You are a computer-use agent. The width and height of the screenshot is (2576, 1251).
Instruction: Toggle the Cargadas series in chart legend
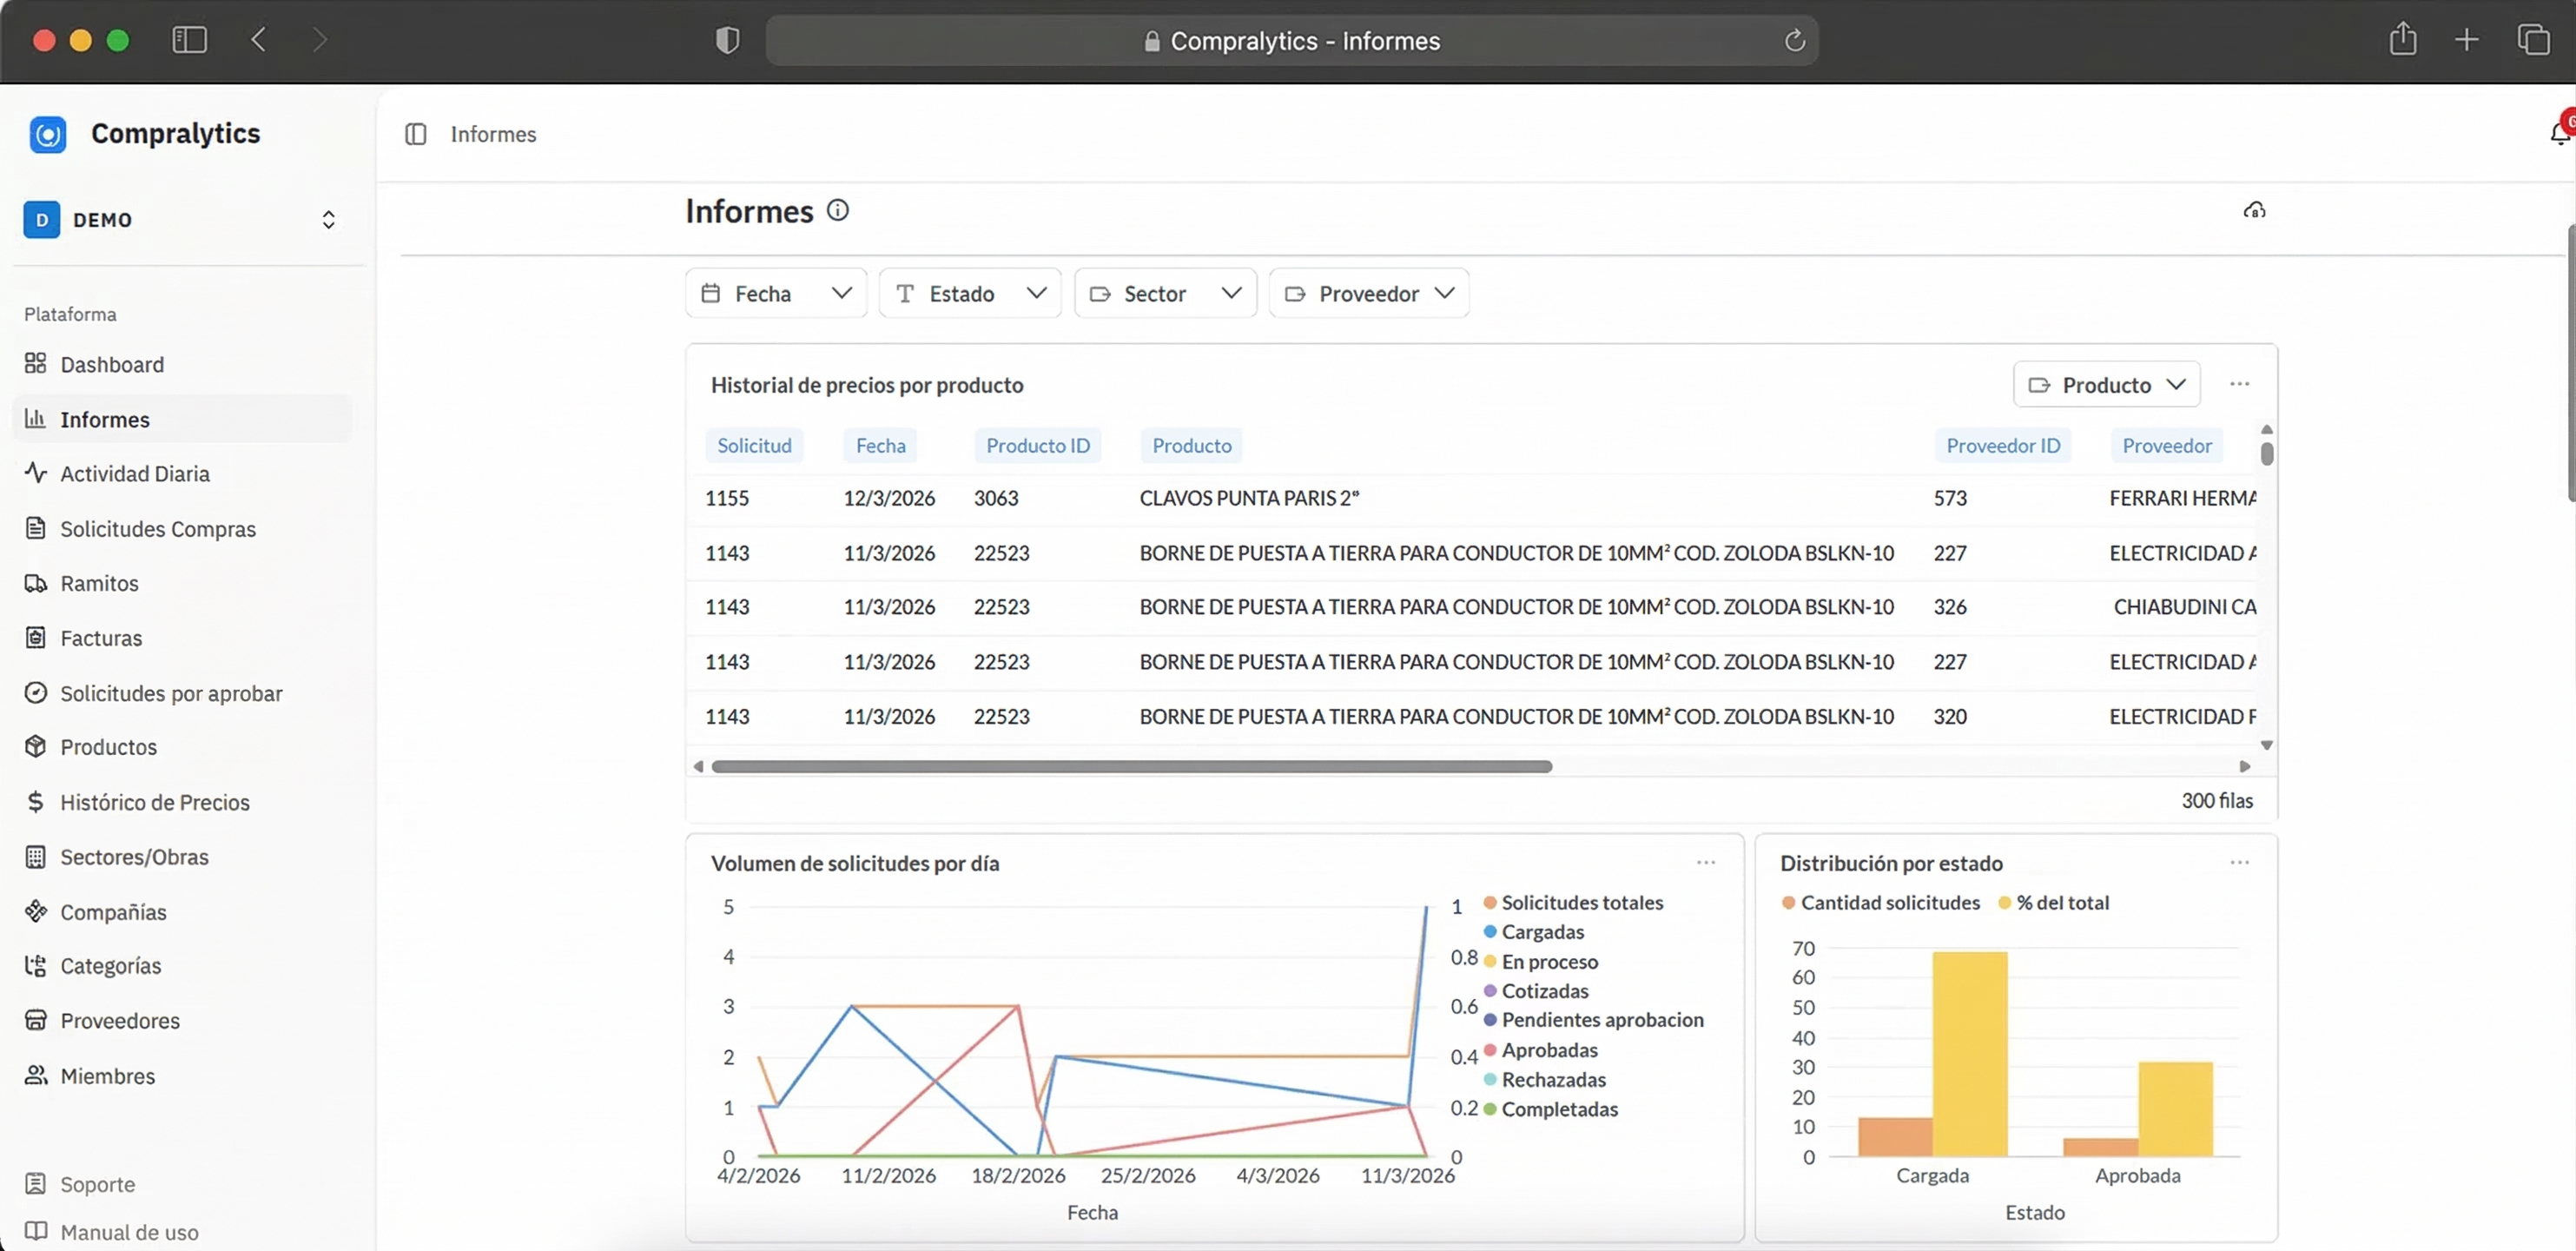point(1541,932)
